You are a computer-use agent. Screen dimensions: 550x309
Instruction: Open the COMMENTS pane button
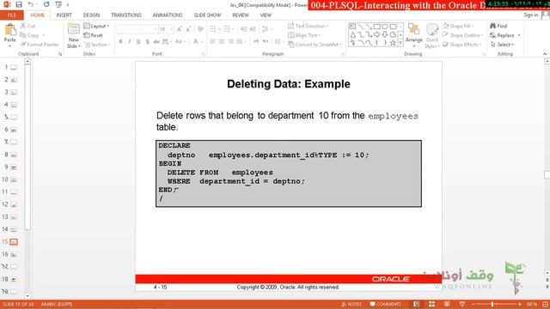tap(385, 304)
